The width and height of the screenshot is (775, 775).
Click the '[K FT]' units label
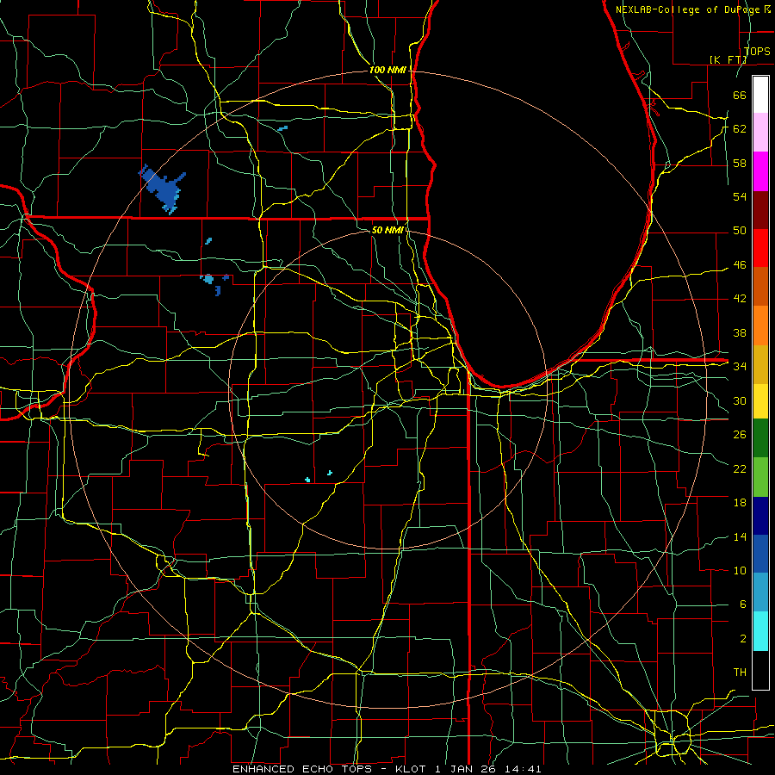click(728, 59)
